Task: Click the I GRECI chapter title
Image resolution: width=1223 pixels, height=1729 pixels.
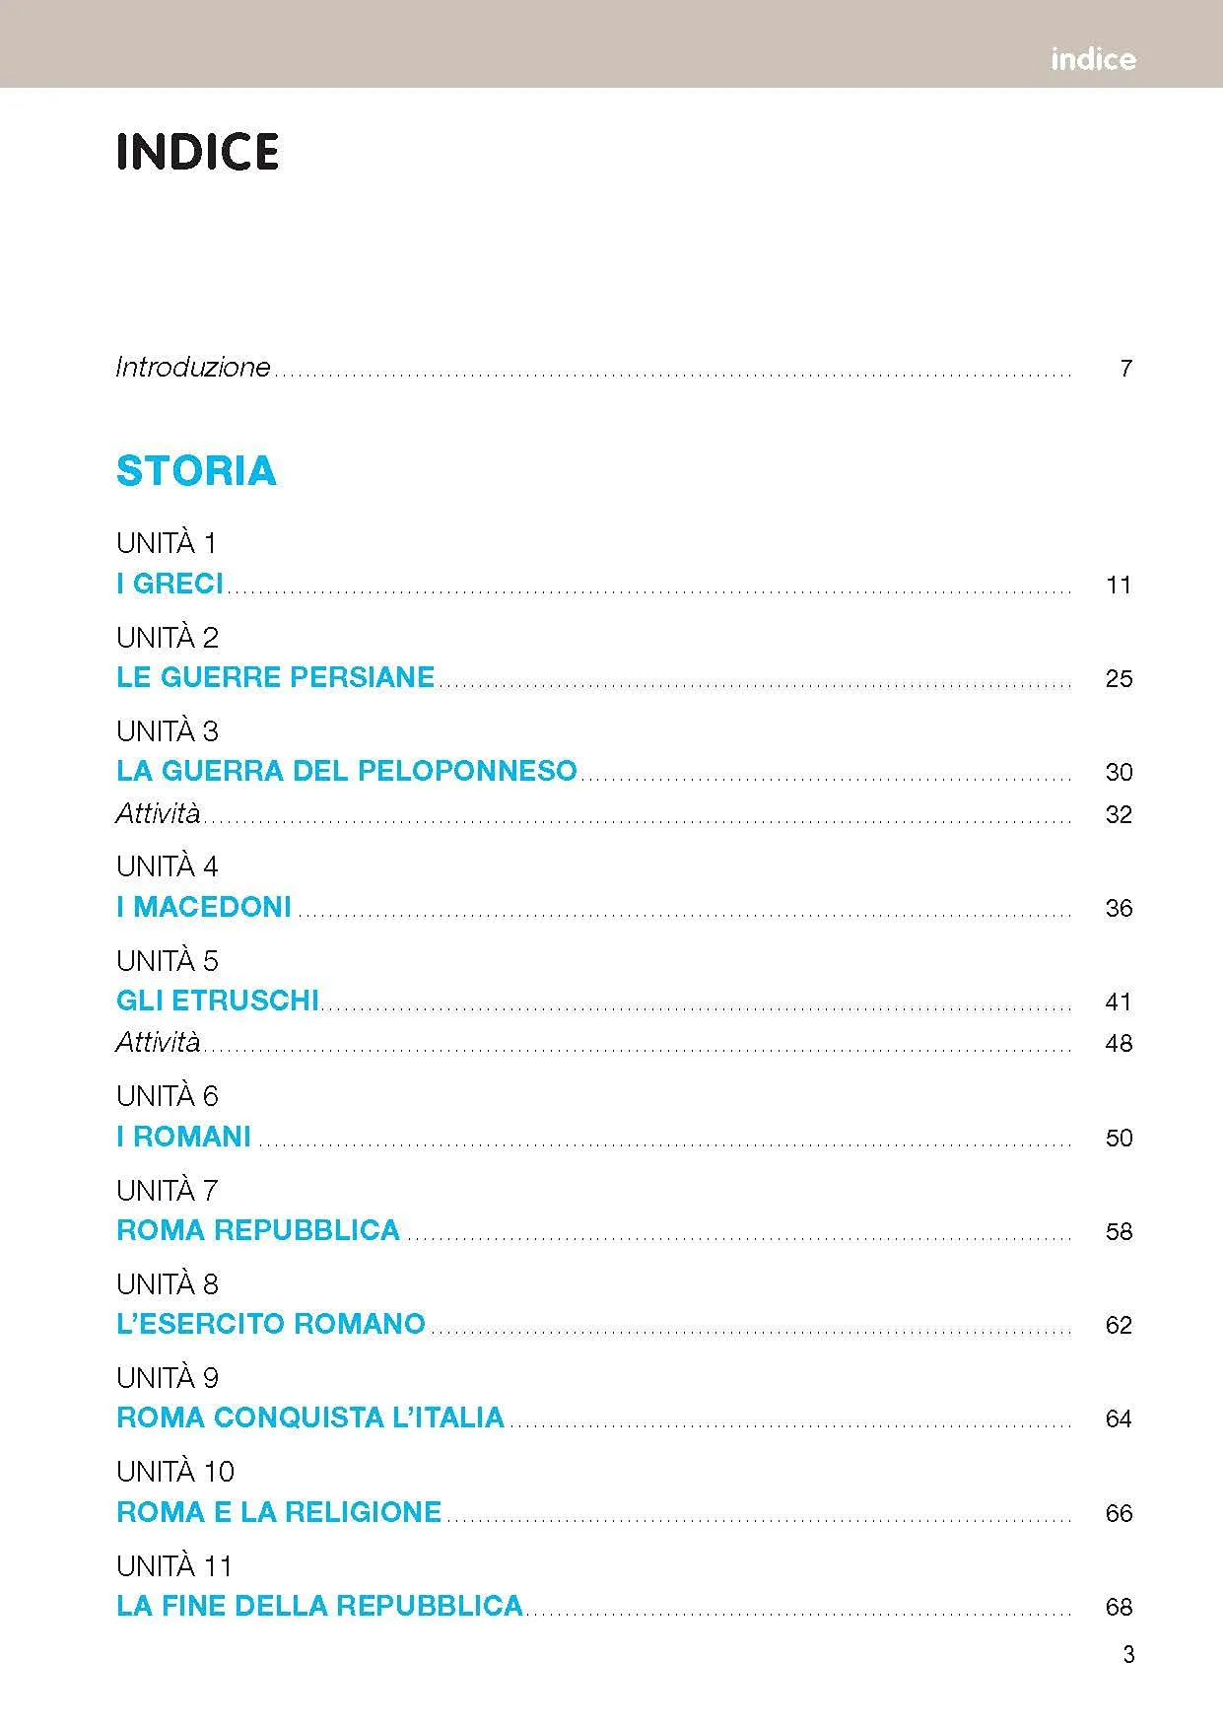Action: pyautogui.click(x=170, y=584)
